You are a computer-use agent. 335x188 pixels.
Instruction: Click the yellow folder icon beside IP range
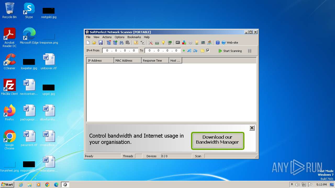[203, 51]
